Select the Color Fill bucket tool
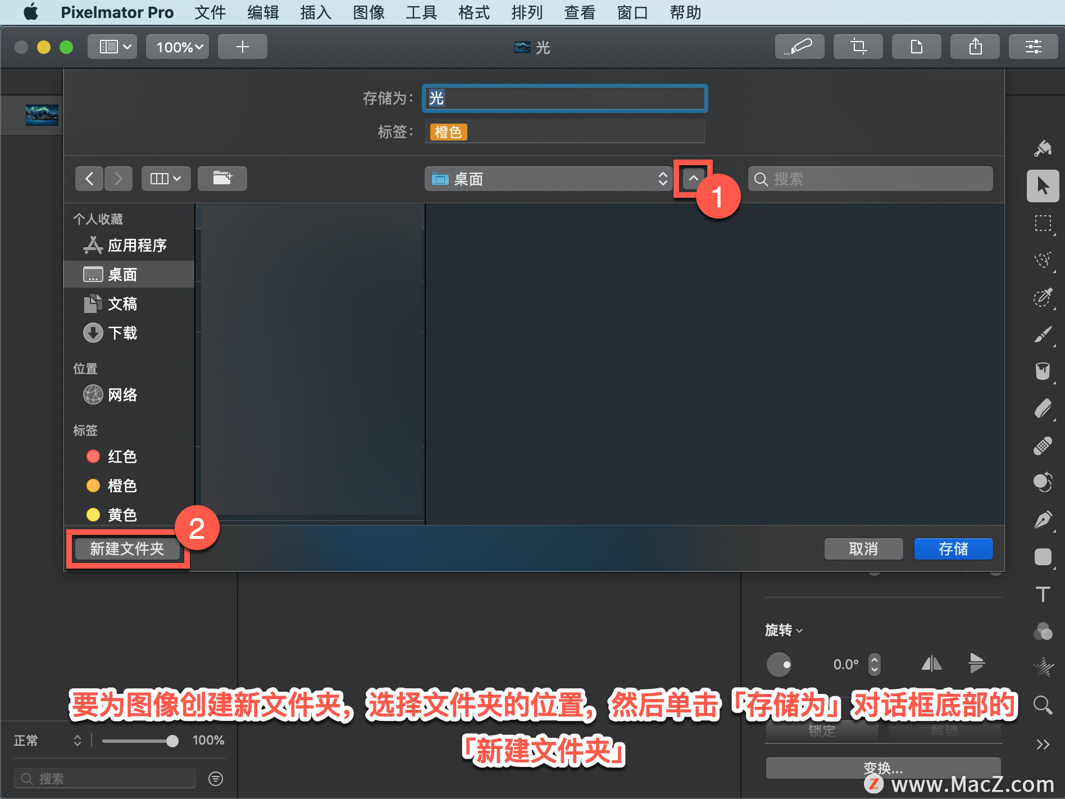 click(x=1043, y=371)
